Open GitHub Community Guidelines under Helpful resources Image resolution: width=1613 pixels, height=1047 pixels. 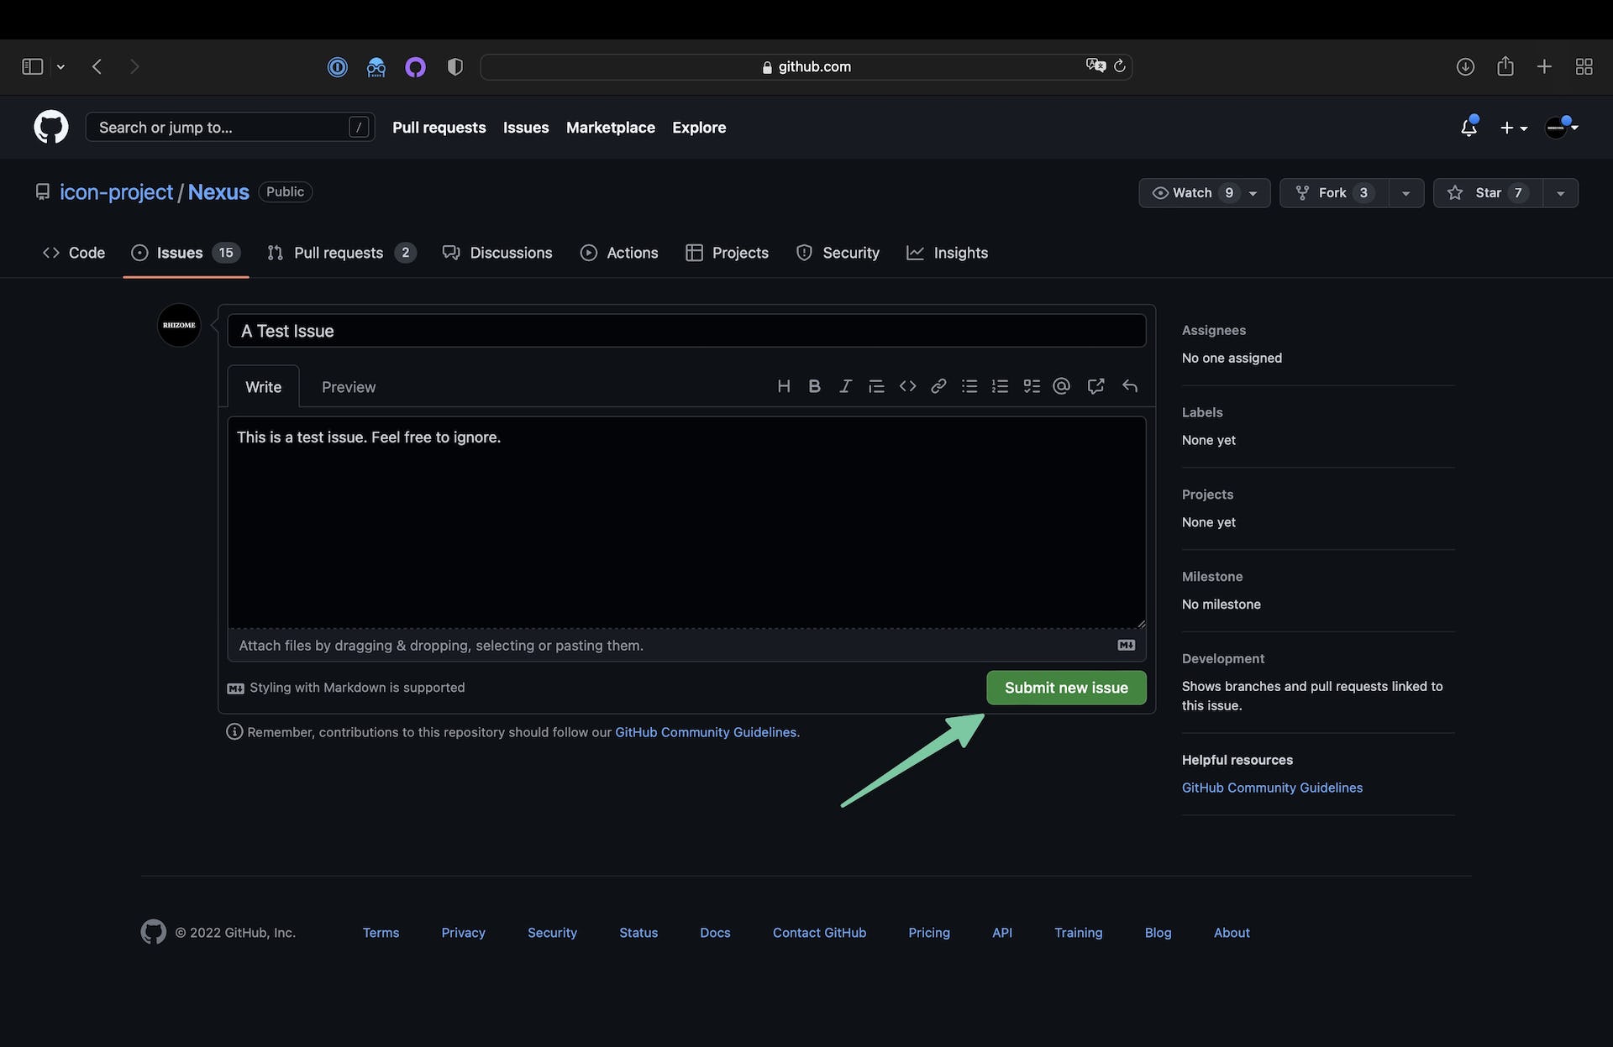point(1272,788)
